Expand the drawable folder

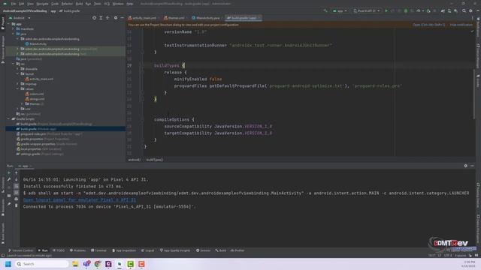(17, 69)
